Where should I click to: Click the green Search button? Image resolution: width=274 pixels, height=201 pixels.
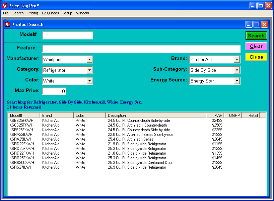click(256, 35)
